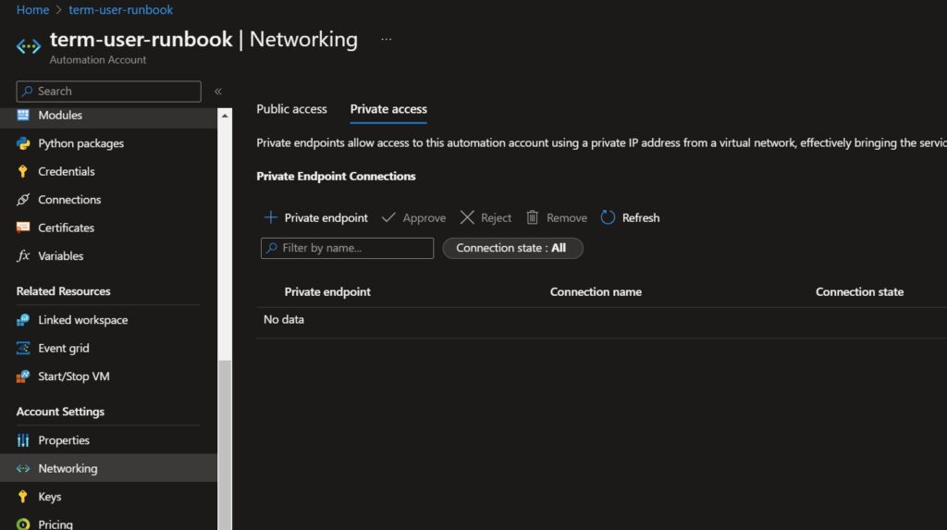The height and width of the screenshot is (530, 947).
Task: Click the Python packages icon
Action: pos(23,143)
